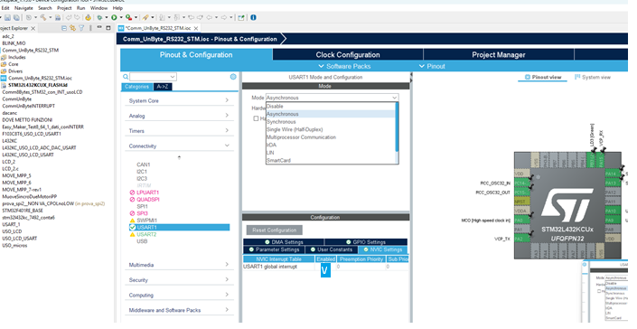Viewport: 637px width, 329px height.
Task: Open the GPIO Settings tab
Action: [x=366, y=242]
